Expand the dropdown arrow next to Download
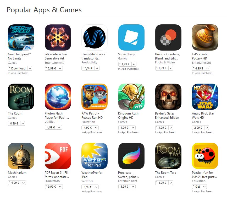Screen dimensions: 227x201 point(30,68)
